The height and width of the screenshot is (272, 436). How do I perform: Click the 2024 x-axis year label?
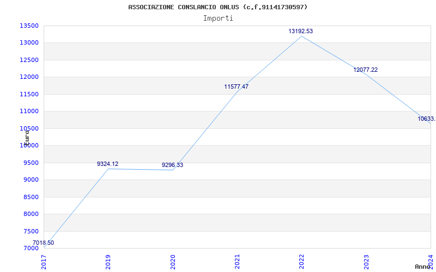point(431,262)
